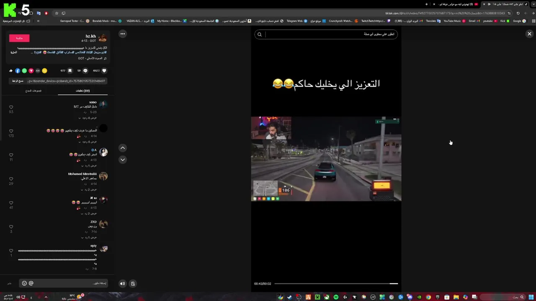
Task: Switch to the comments (59) tab
Action: pos(82,91)
